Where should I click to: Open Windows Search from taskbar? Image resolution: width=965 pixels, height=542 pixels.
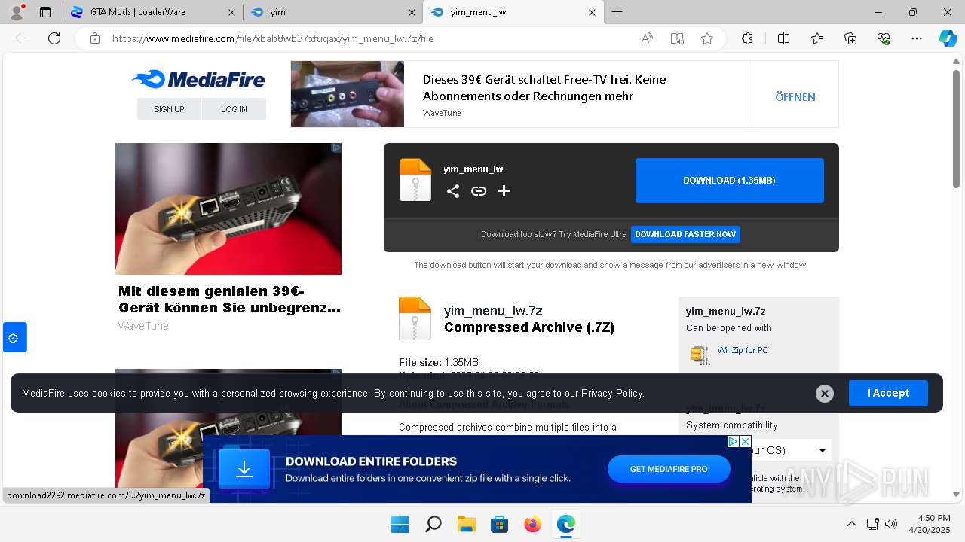pyautogui.click(x=433, y=524)
